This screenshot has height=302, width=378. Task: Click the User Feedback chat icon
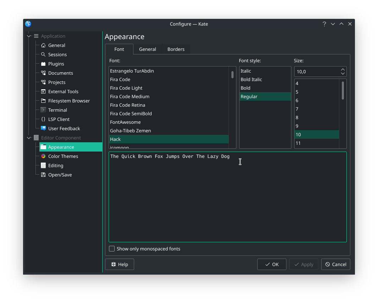coord(43,128)
